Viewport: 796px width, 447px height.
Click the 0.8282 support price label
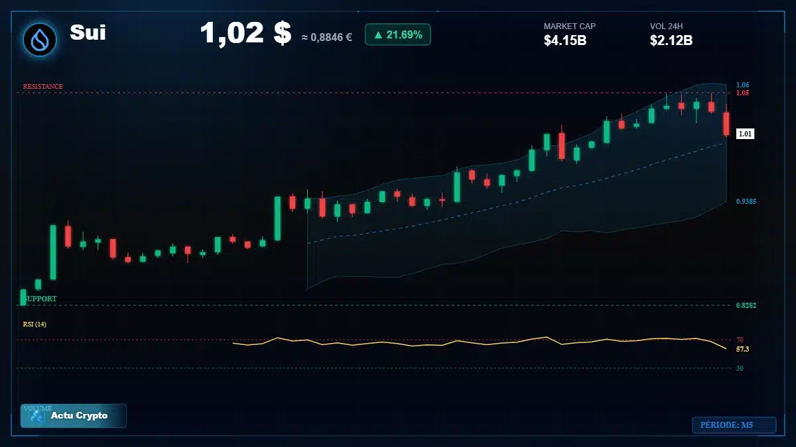(746, 305)
